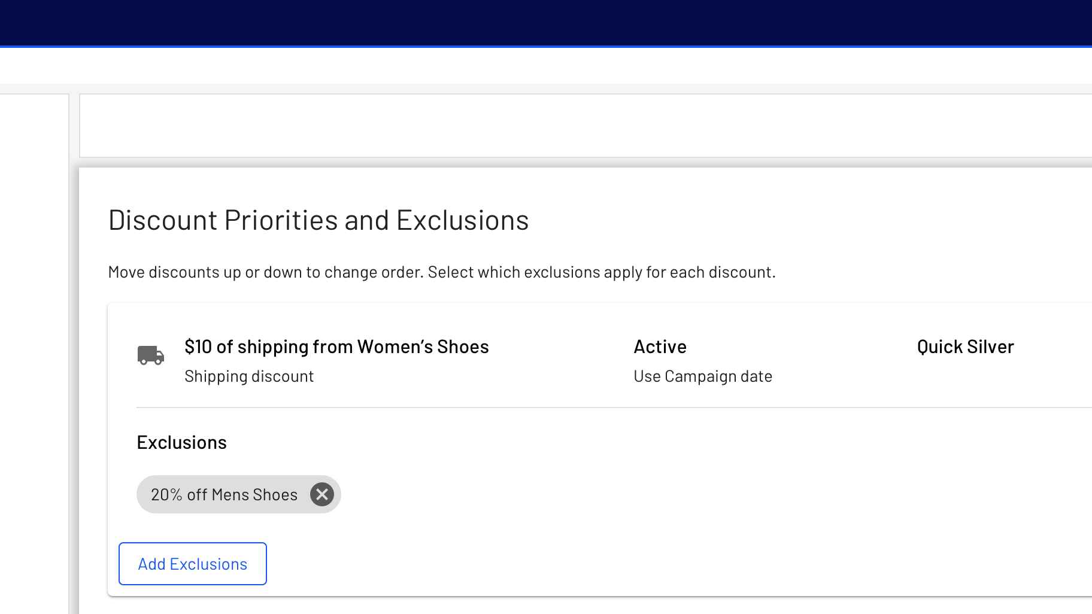The width and height of the screenshot is (1092, 614).
Task: Open the $10 of shipping from Women's Shoes discount
Action: click(336, 346)
